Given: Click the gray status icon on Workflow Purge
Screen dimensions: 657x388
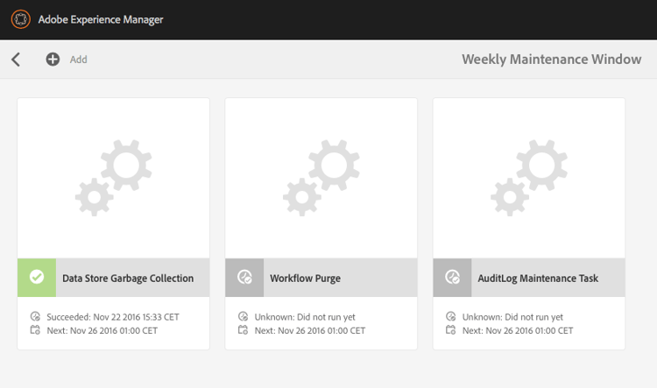Looking at the screenshot, I should (x=244, y=278).
